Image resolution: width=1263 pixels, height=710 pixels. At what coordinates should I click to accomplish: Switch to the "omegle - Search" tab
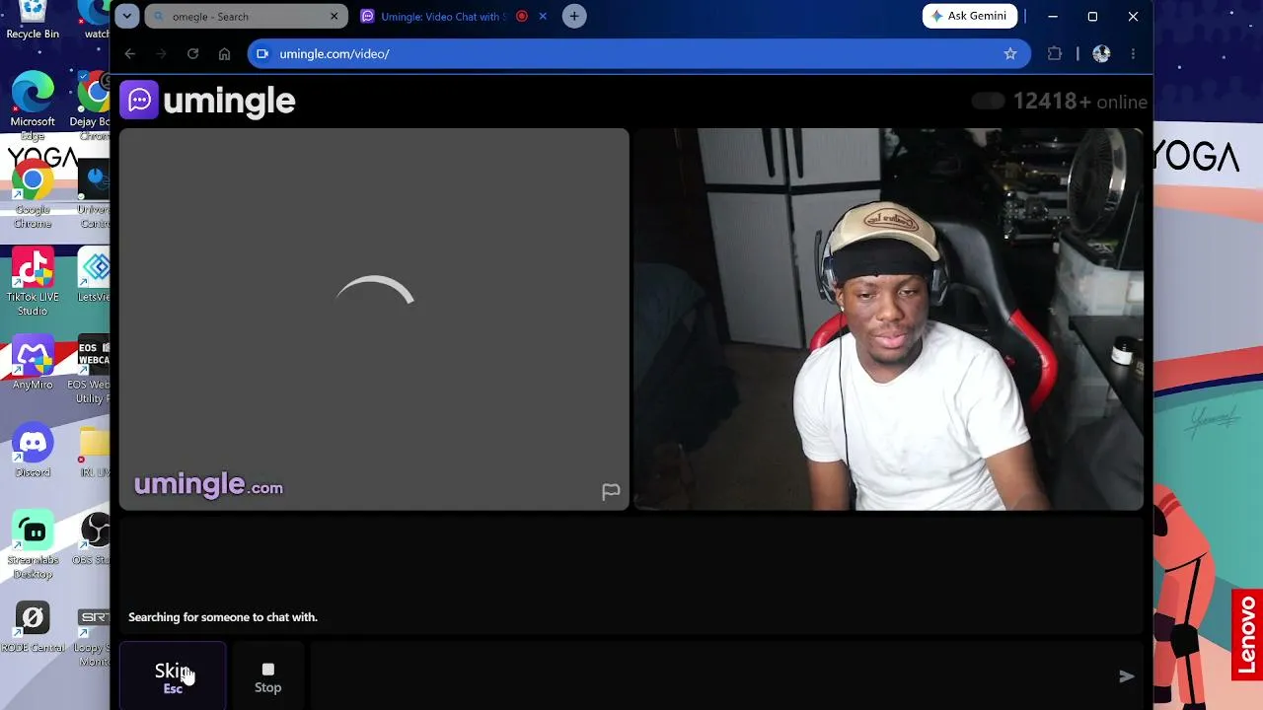click(x=246, y=17)
